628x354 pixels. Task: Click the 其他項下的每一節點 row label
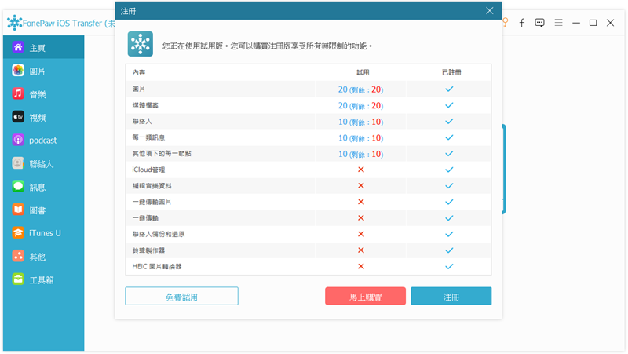coord(162,153)
